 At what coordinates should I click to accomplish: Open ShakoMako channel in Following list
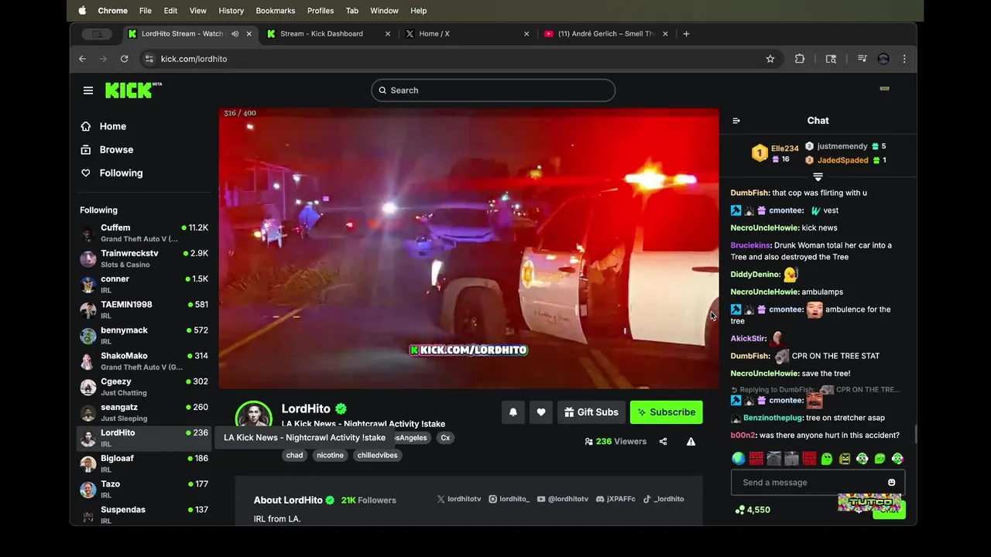(144, 361)
